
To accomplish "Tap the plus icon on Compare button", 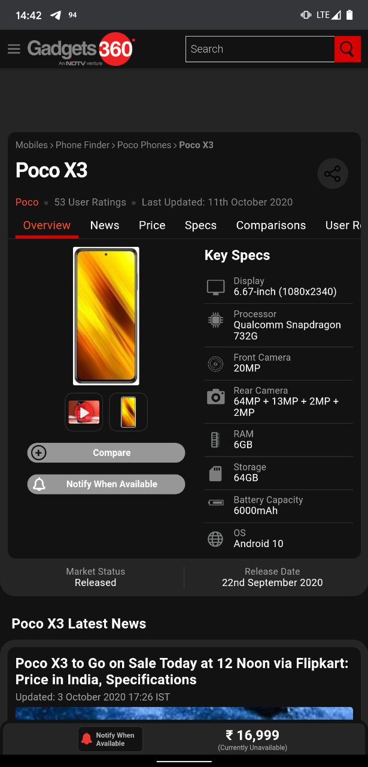I will coord(38,453).
